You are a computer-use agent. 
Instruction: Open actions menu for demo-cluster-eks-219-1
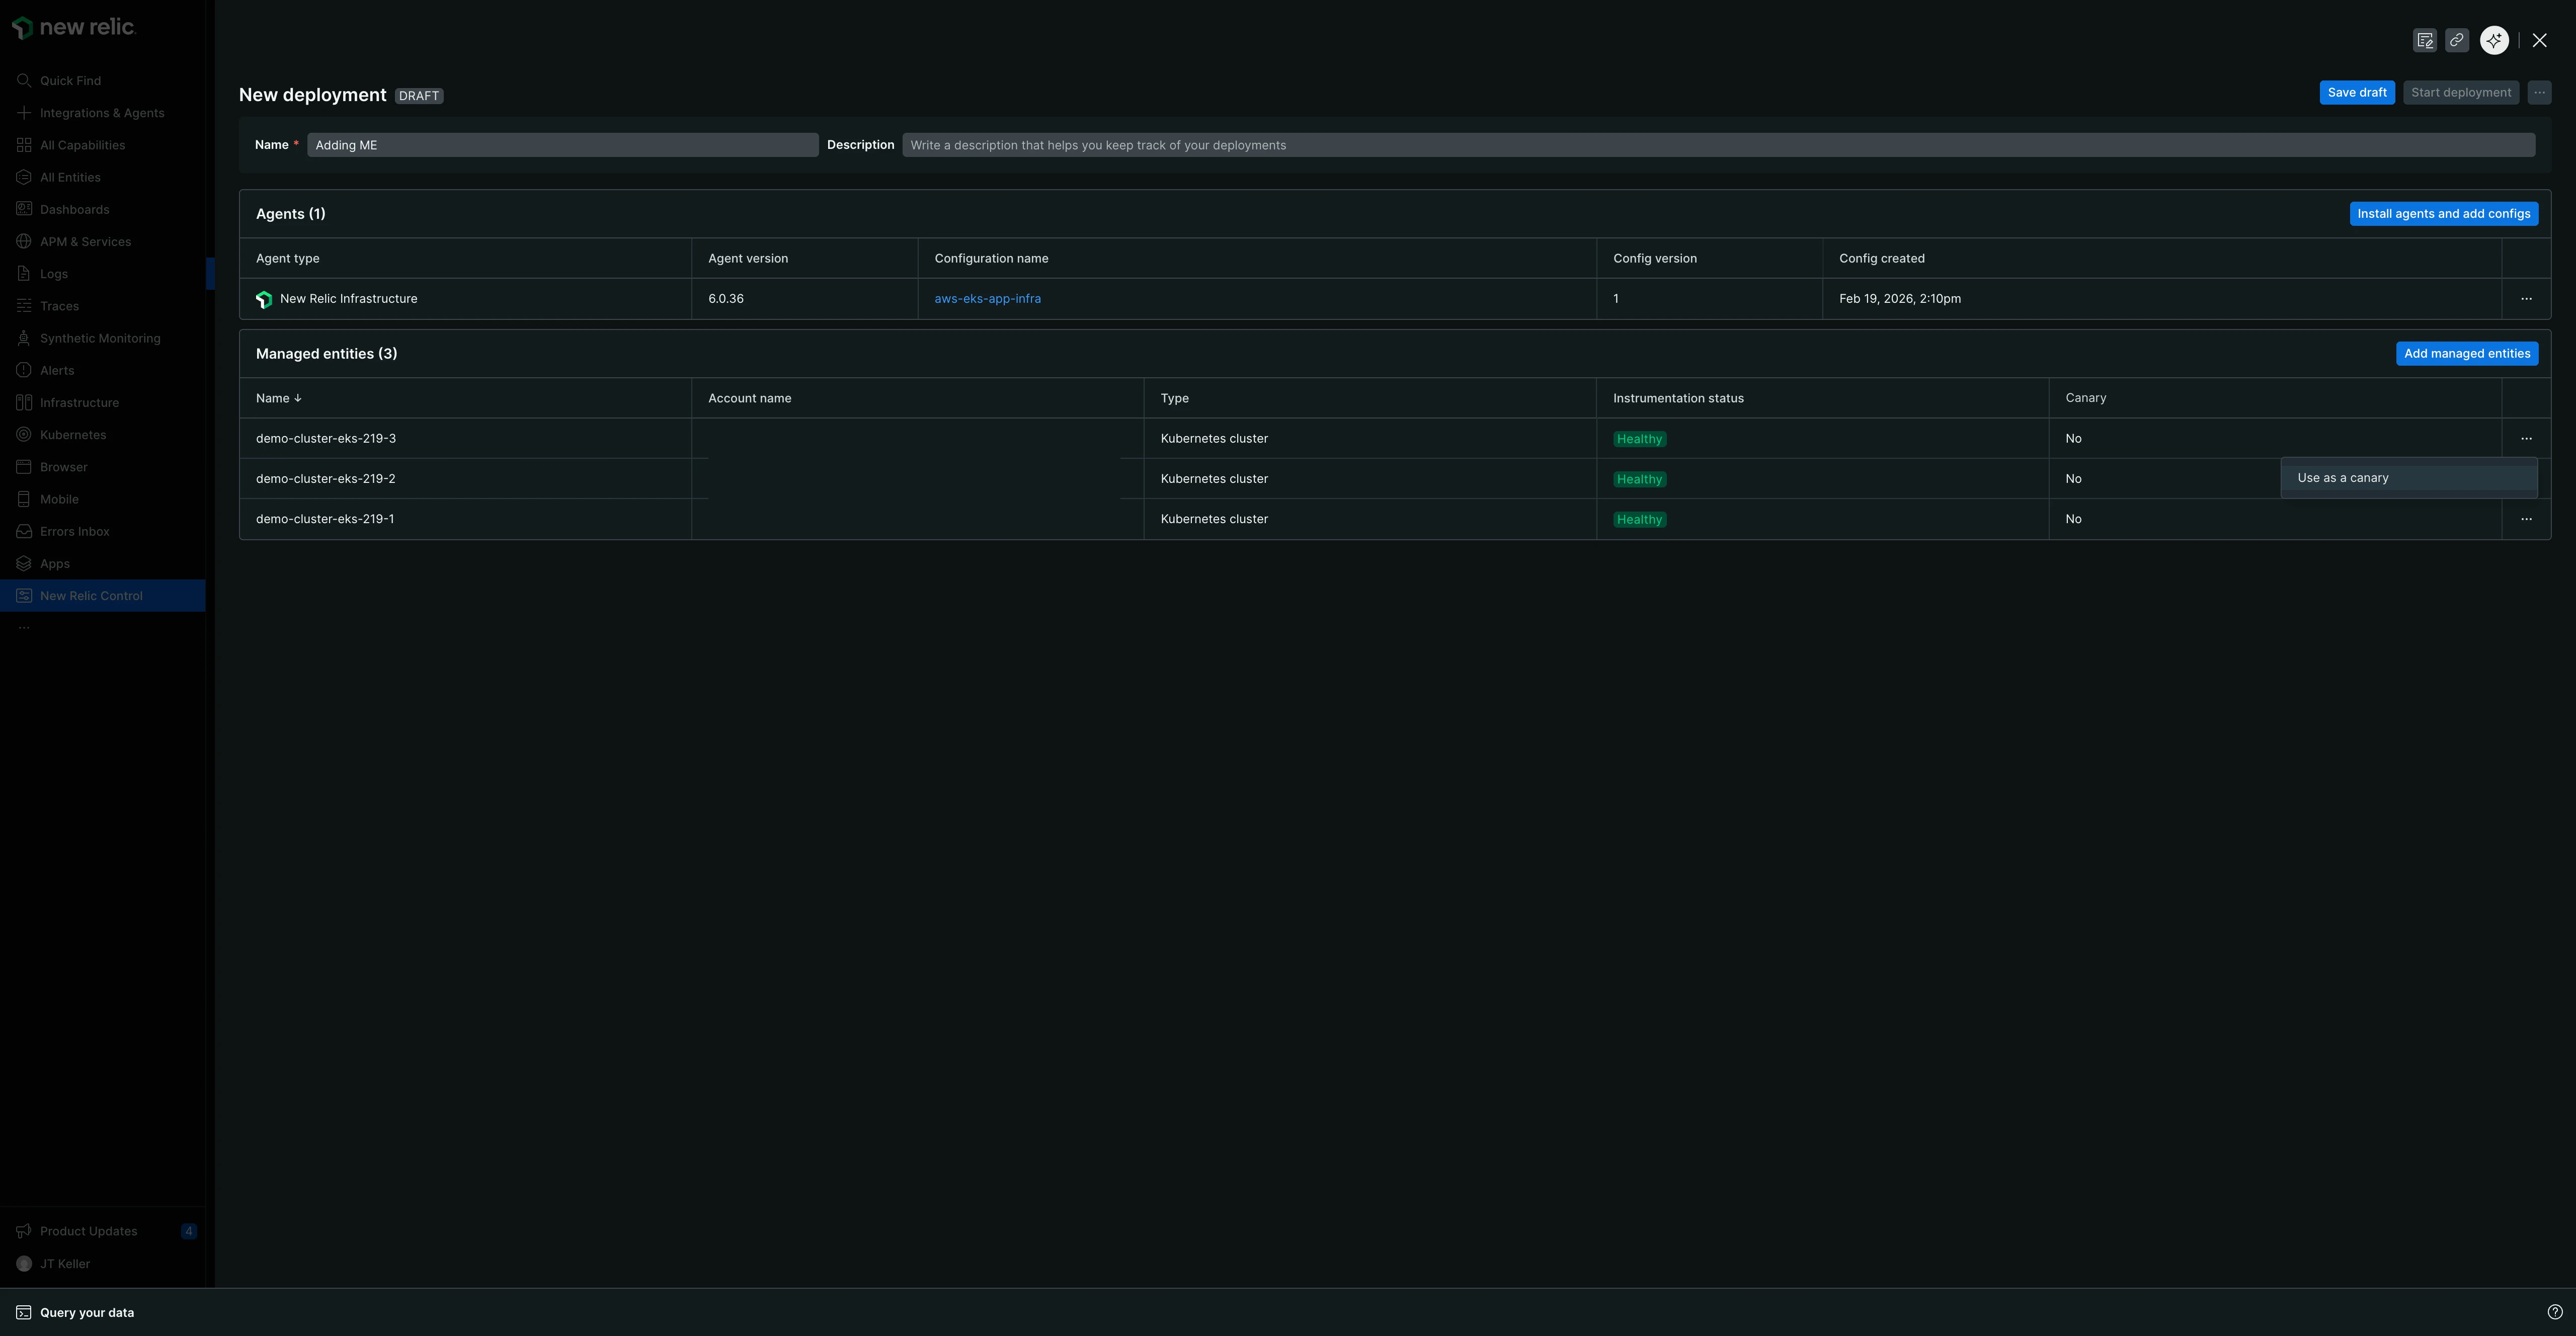tap(2526, 519)
